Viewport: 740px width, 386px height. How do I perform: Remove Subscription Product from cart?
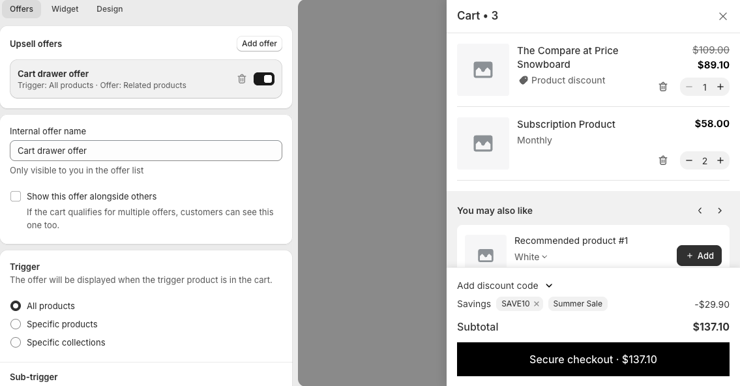(x=663, y=160)
